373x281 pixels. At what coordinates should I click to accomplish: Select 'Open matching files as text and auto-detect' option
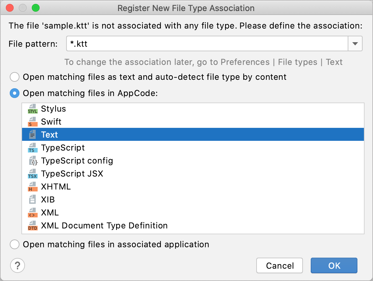coord(15,77)
